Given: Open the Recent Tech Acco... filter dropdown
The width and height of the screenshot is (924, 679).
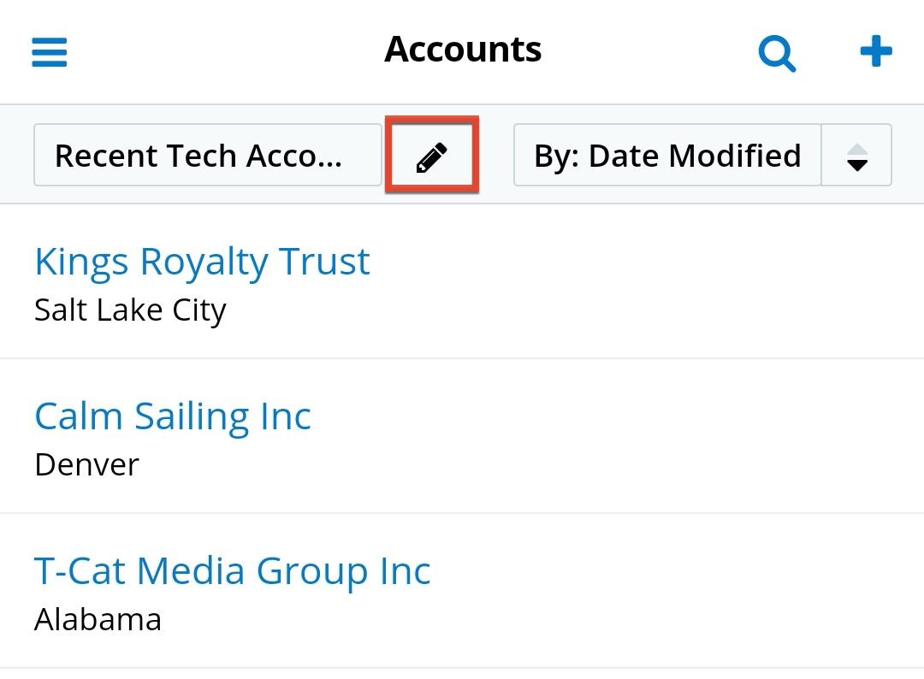Looking at the screenshot, I should [x=207, y=156].
